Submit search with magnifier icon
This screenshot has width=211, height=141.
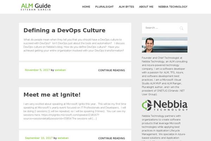click(181, 28)
